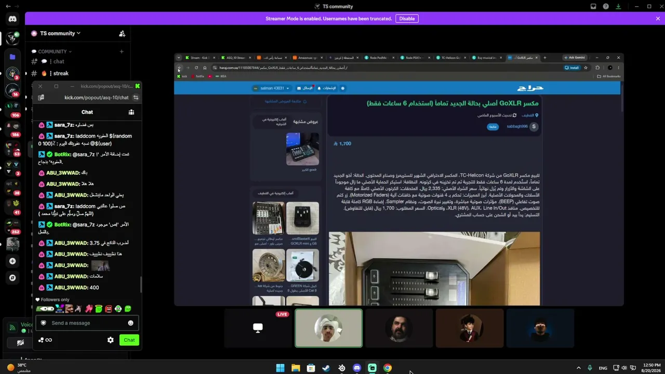The height and width of the screenshot is (374, 665).
Task: Click the Send a message input field
Action: click(87, 323)
